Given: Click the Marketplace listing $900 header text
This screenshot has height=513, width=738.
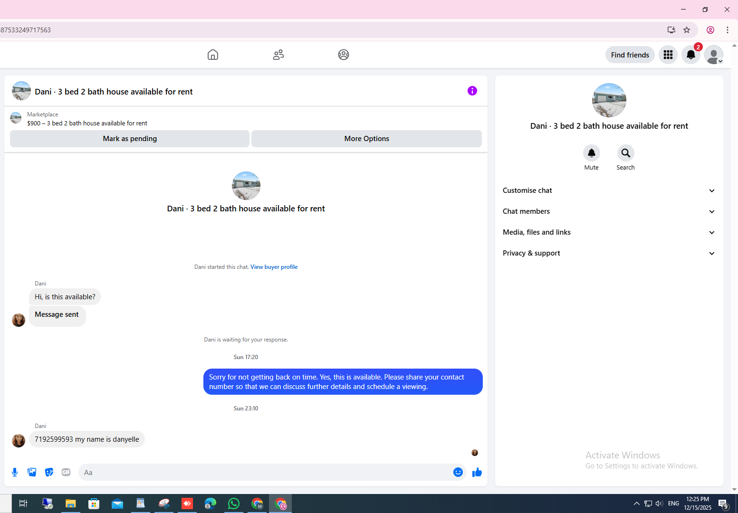Looking at the screenshot, I should pos(87,123).
